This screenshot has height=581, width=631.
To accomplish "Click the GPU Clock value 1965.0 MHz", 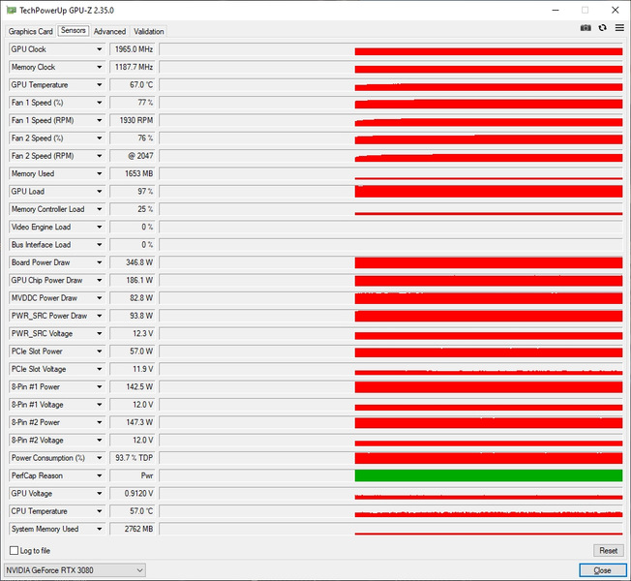I will click(x=133, y=49).
